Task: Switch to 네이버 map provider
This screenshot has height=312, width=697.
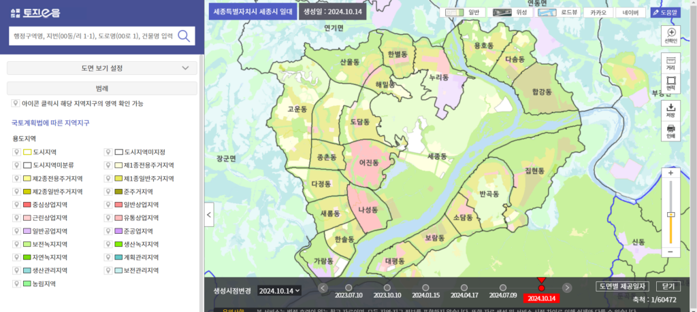Action: 631,12
